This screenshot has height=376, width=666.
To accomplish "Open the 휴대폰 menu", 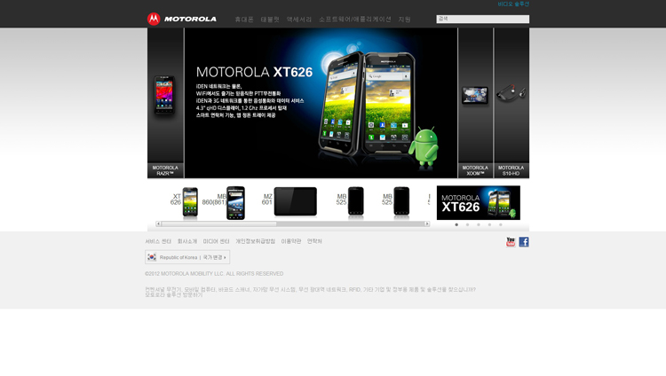I will click(x=244, y=20).
